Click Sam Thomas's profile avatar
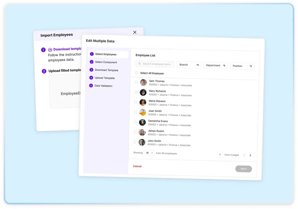This screenshot has height=209, width=298. 143,82
